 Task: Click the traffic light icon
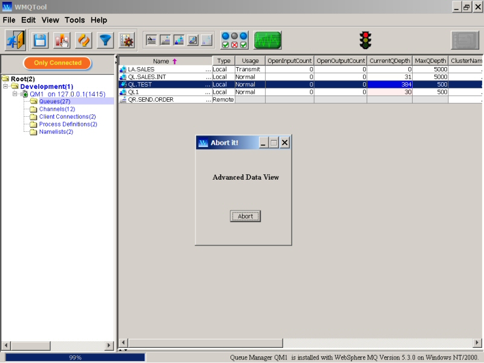(365, 40)
